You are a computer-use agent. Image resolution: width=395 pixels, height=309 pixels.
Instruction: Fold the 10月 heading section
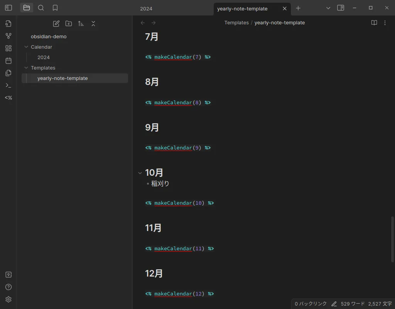[140, 173]
